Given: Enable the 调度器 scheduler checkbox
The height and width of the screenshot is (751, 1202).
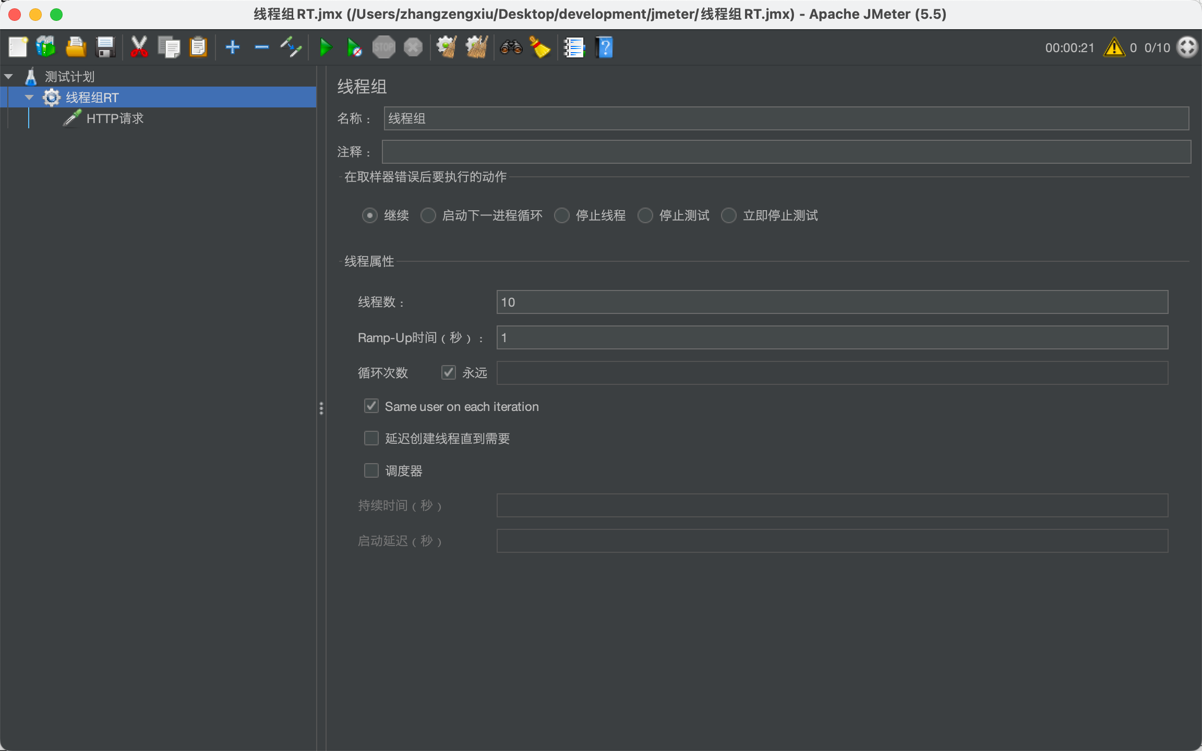Looking at the screenshot, I should 371,470.
